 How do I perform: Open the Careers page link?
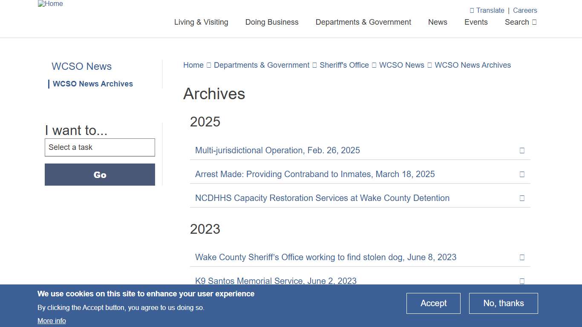[525, 10]
